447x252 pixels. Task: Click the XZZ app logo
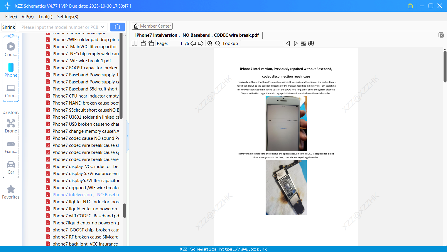[x=7, y=6]
